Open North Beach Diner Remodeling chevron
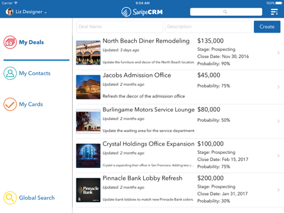The width and height of the screenshot is (284, 213). (278, 53)
